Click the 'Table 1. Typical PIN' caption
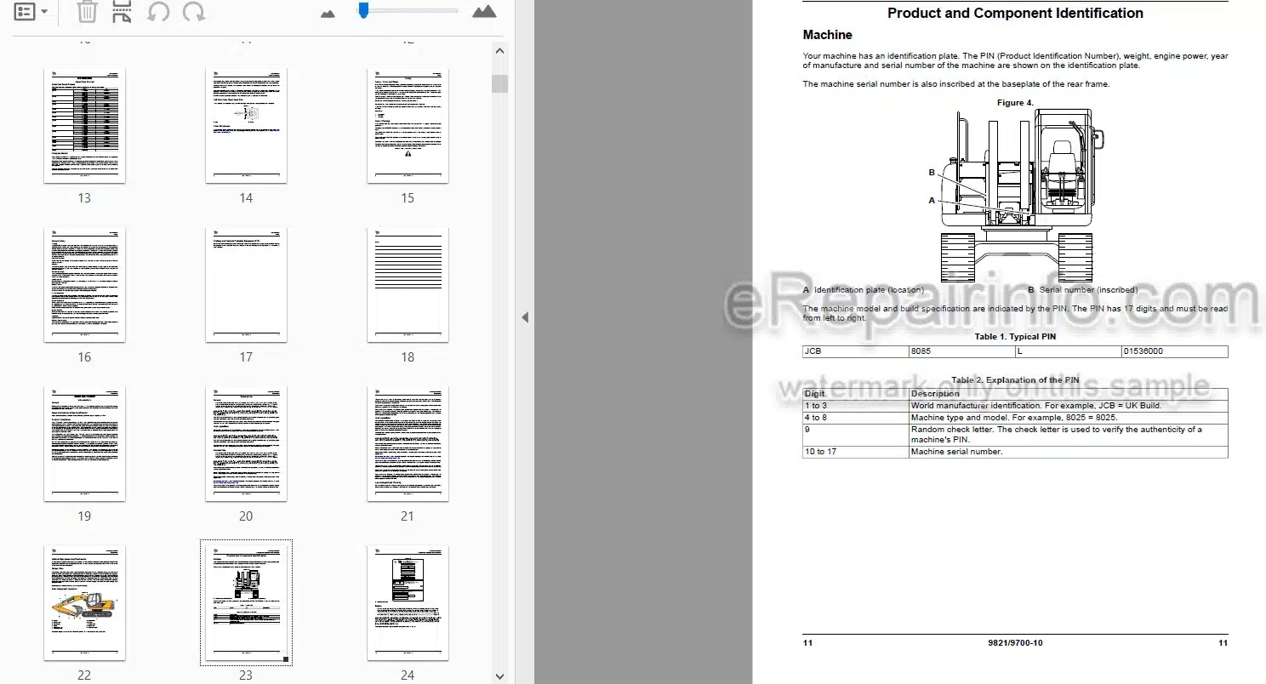The width and height of the screenshot is (1266, 684). point(1015,337)
